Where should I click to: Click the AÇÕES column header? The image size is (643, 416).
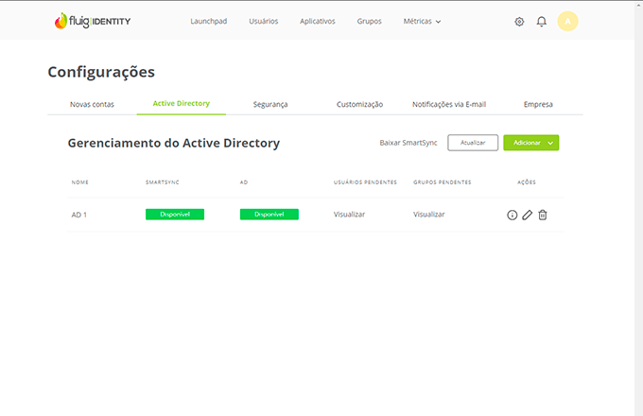[527, 182]
